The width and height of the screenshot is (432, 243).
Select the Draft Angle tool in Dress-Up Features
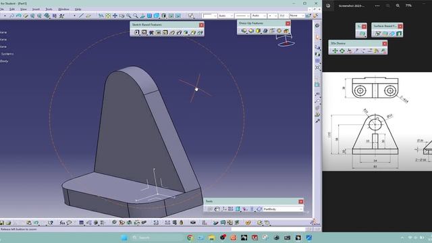tap(258, 31)
